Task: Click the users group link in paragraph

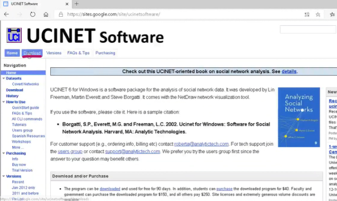Action: 70,152
